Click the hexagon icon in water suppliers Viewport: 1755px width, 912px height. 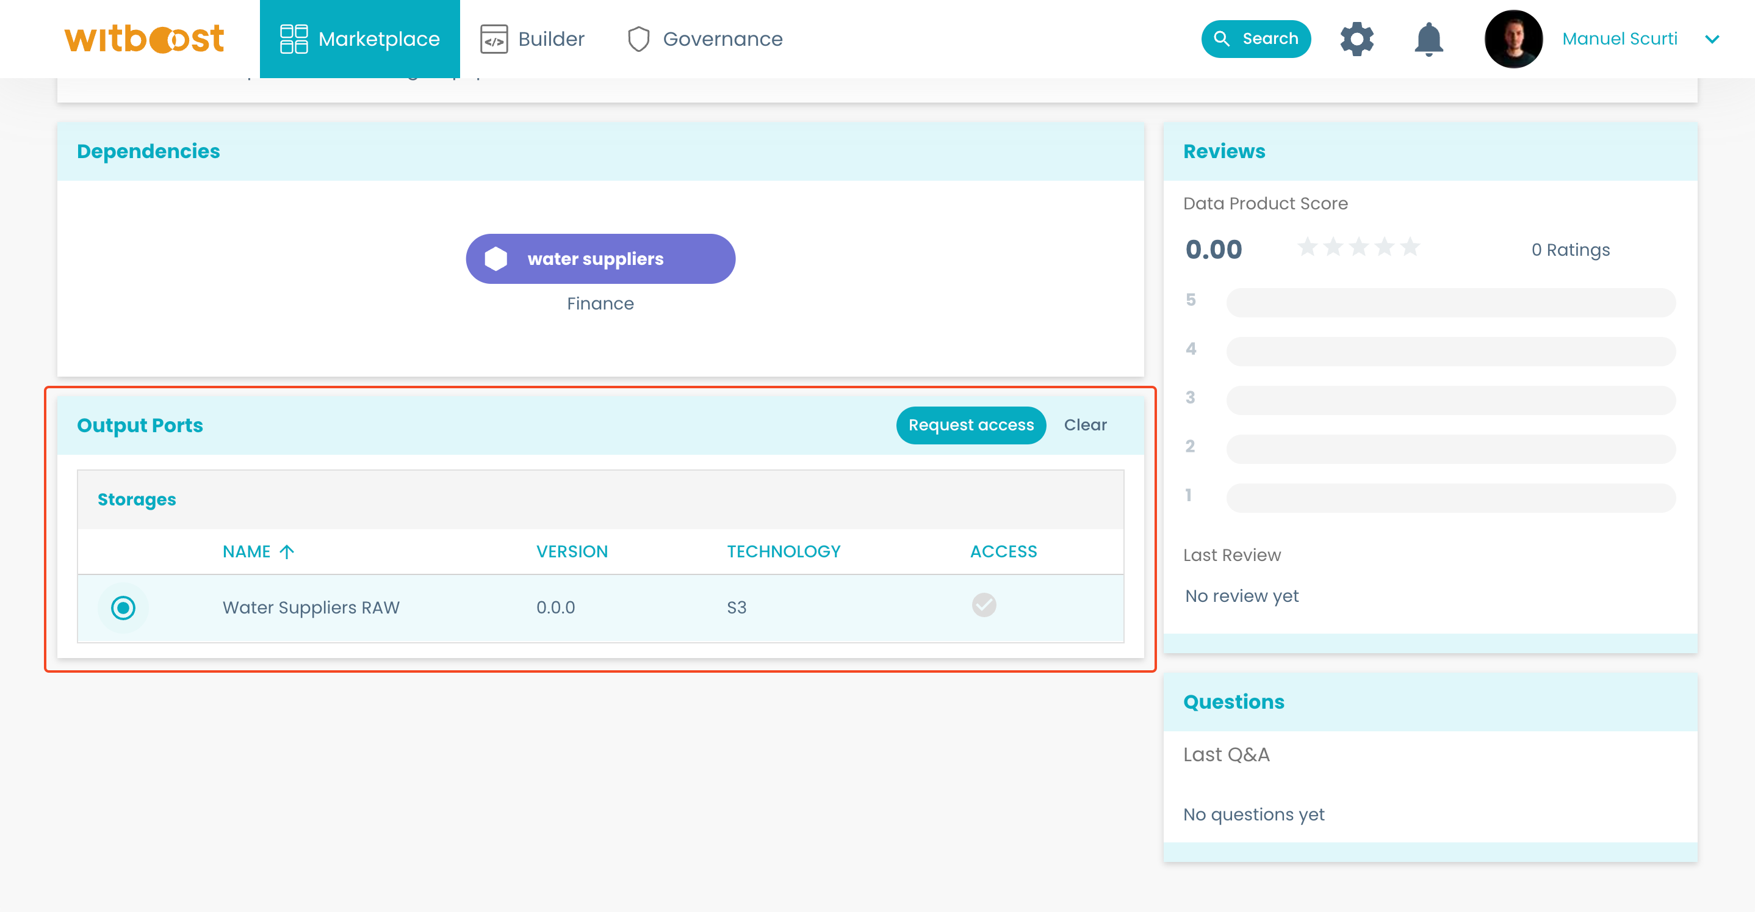[x=496, y=259]
